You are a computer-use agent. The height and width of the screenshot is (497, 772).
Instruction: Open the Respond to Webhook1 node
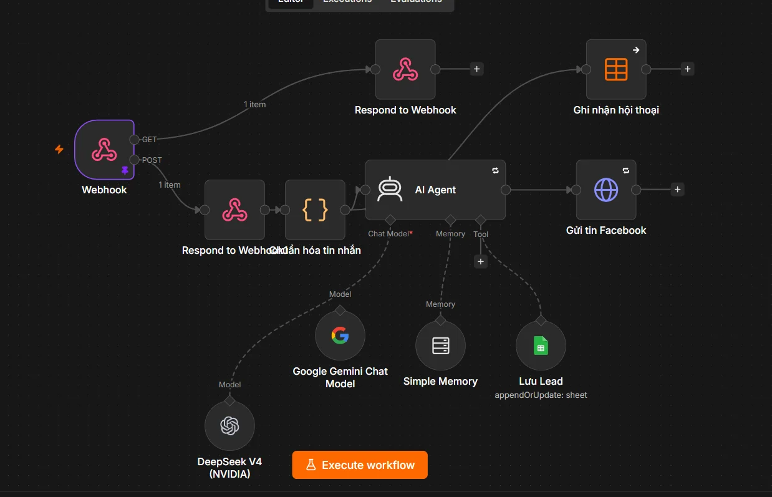pos(234,210)
